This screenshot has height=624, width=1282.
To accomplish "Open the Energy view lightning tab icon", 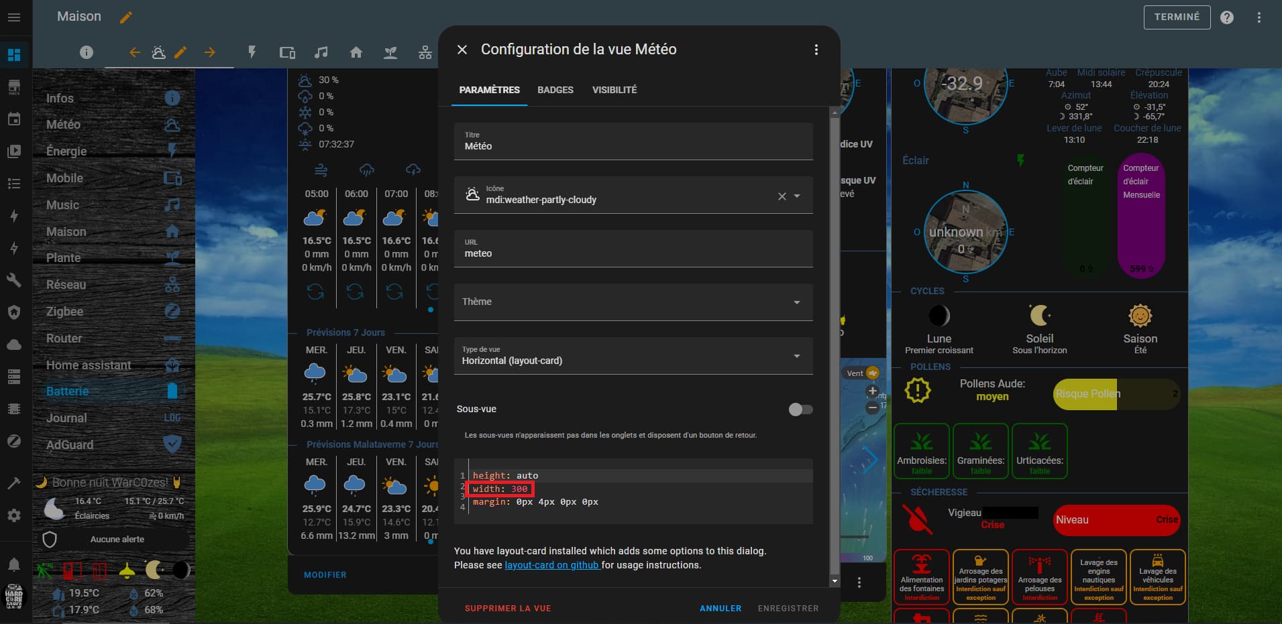I will point(252,52).
